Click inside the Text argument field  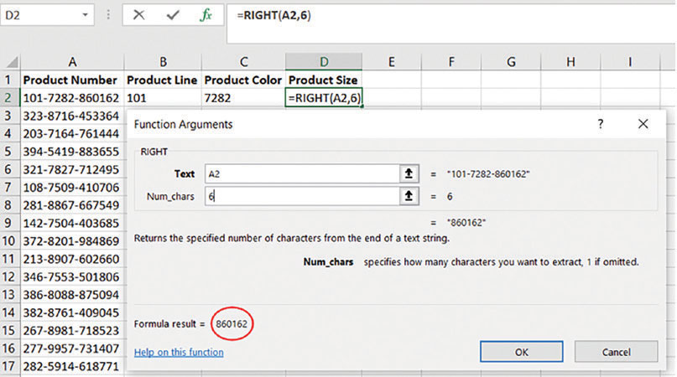[300, 173]
